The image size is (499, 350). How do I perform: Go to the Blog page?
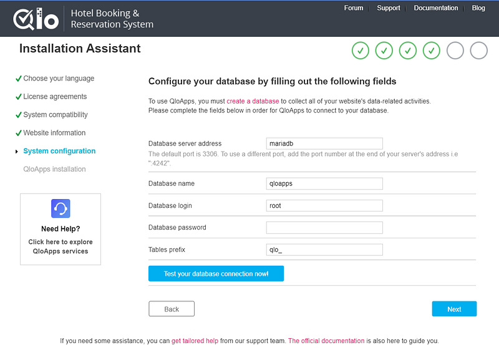pos(478,8)
